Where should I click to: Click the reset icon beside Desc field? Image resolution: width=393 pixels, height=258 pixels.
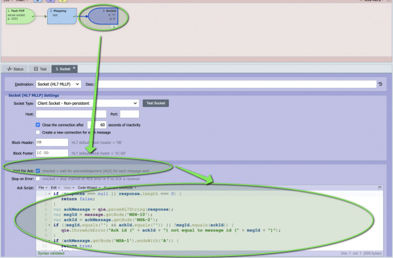coord(380,84)
